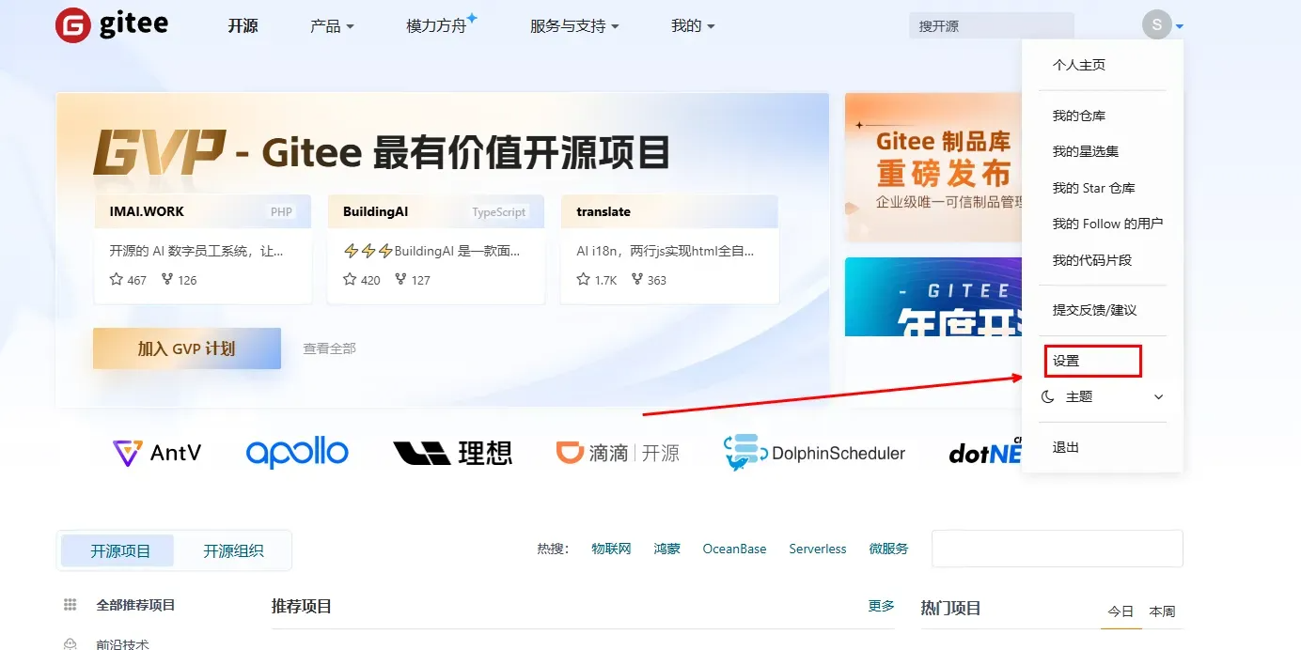Focus the search field beside hot searches

(1058, 549)
